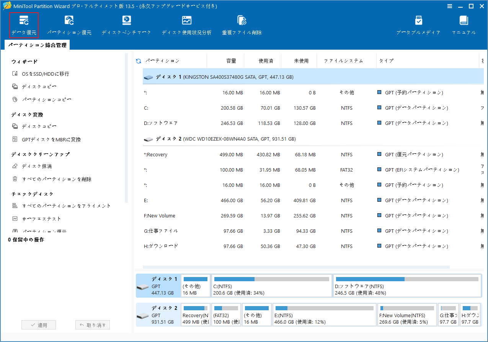Create ブータブルメディア (Bootable Media)
Image resolution: width=488 pixels, height=342 pixels.
(418, 24)
